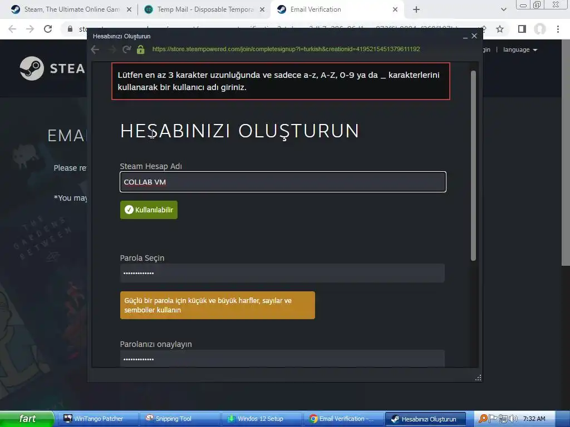Click the lock icon in Chrome address bar
The height and width of the screenshot is (427, 570).
[x=70, y=29]
